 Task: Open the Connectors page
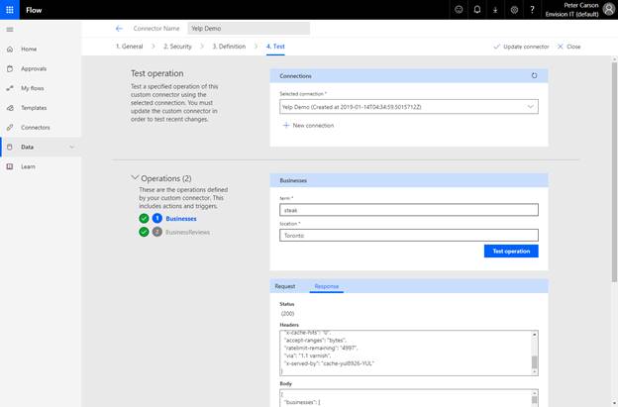click(36, 128)
